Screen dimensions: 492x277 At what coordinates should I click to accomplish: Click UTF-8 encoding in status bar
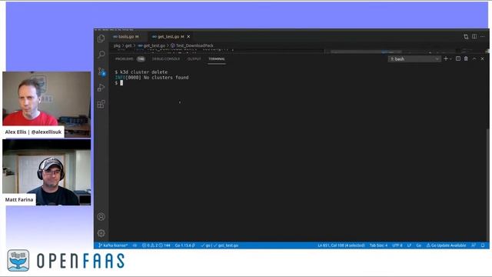(397, 245)
